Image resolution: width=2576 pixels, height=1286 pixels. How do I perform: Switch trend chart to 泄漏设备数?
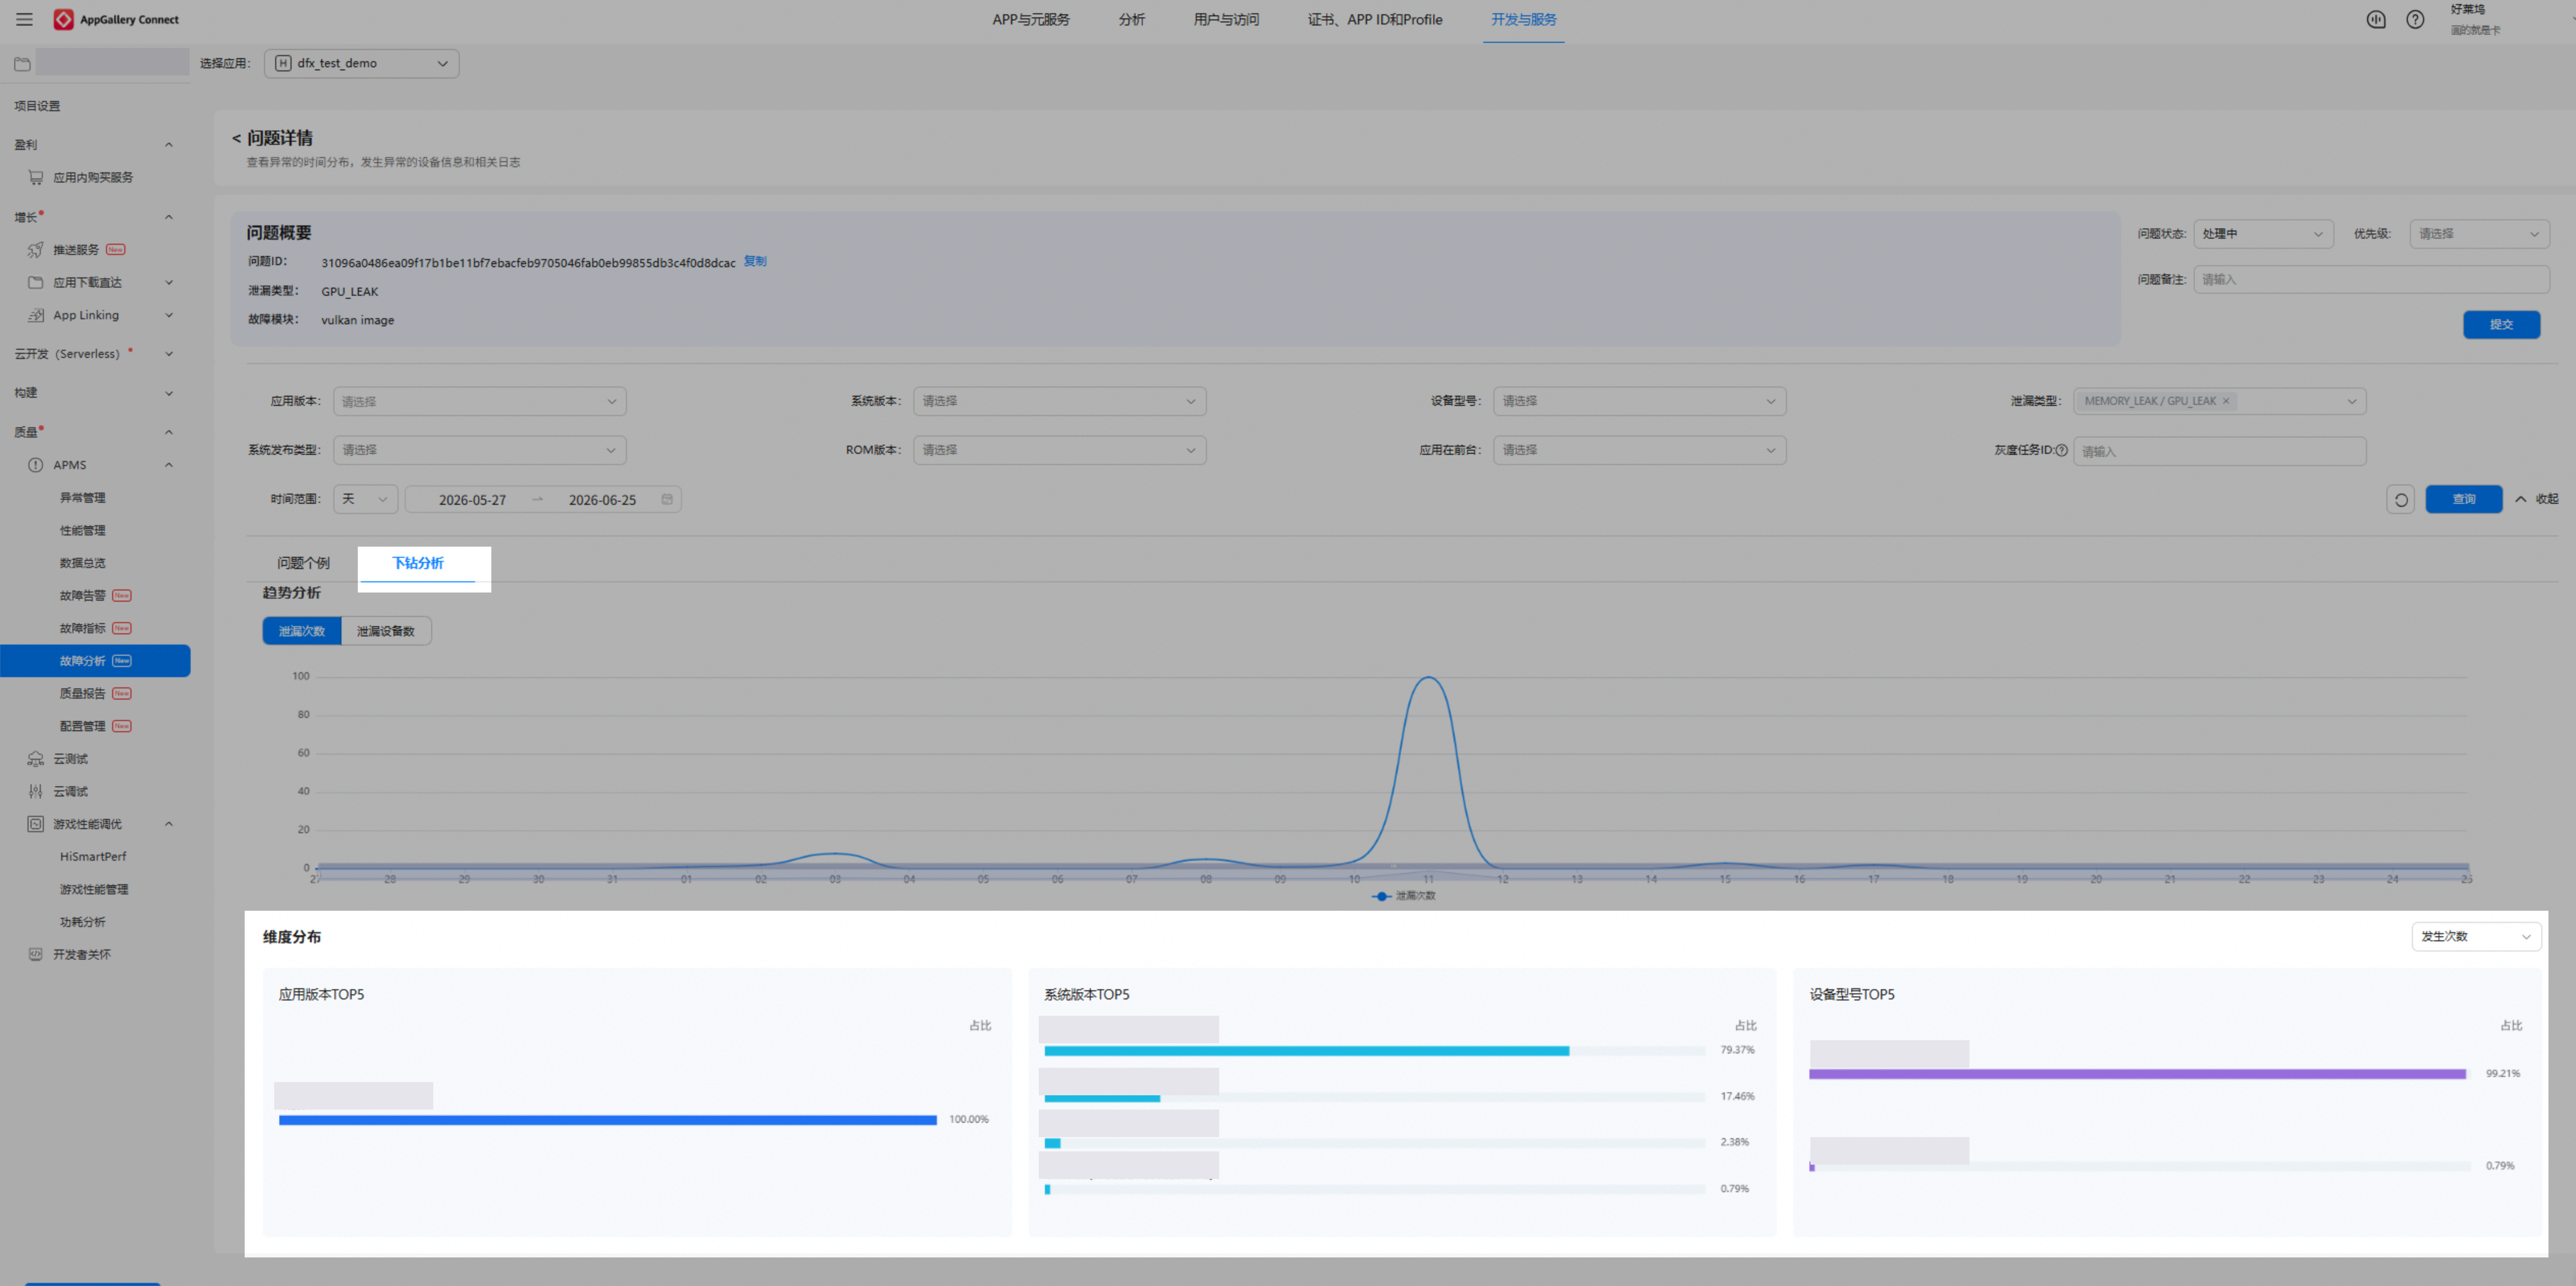[x=386, y=631]
